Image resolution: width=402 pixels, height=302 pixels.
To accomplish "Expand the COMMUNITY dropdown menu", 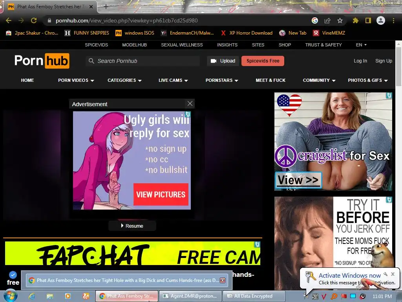I will point(319,80).
